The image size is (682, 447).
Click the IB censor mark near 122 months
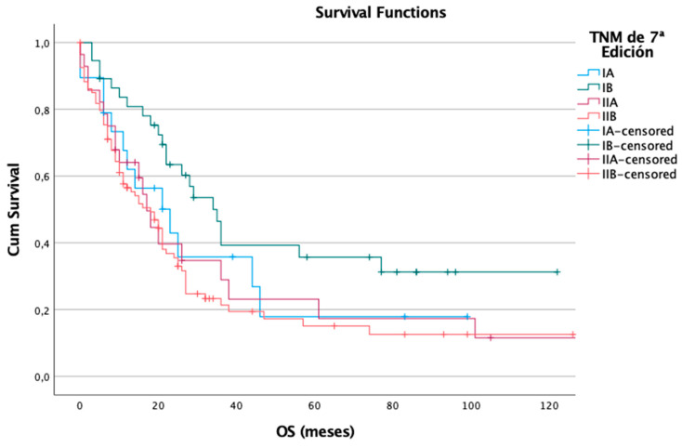pos(557,271)
